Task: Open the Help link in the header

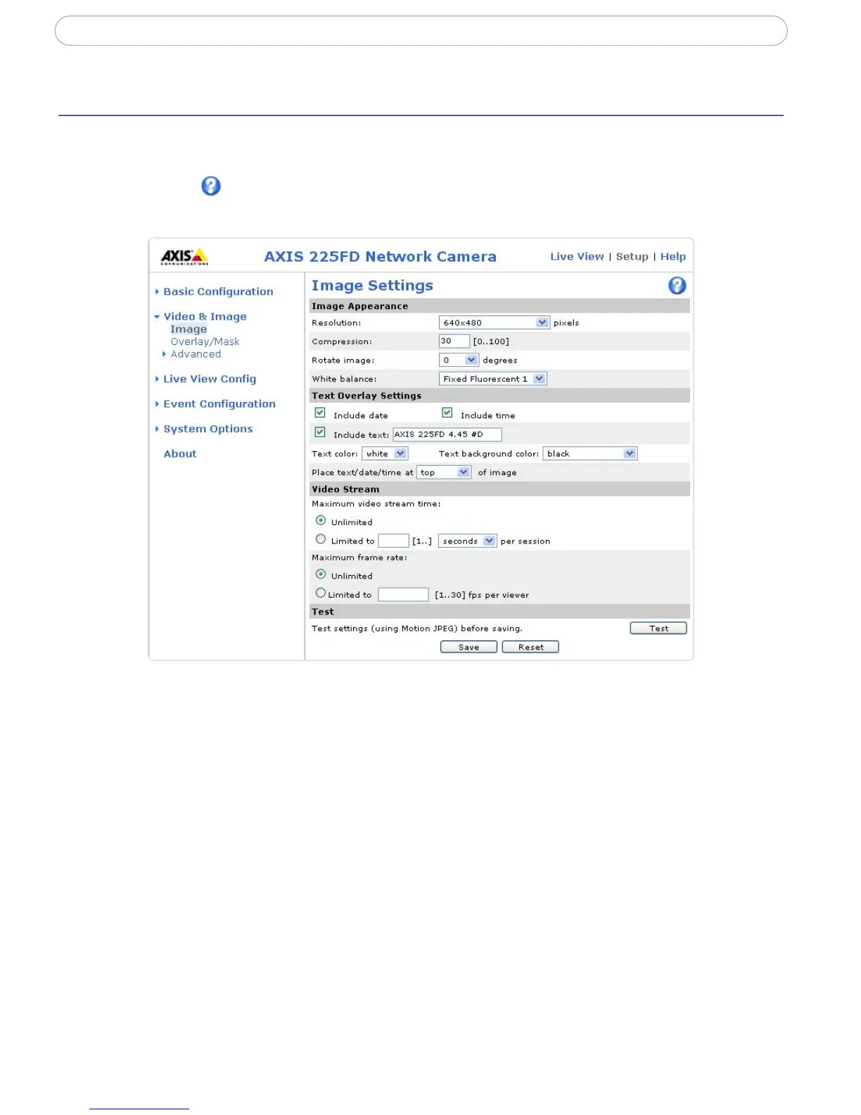Action: pos(673,257)
